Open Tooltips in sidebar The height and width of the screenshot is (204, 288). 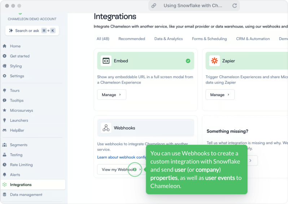17,100
